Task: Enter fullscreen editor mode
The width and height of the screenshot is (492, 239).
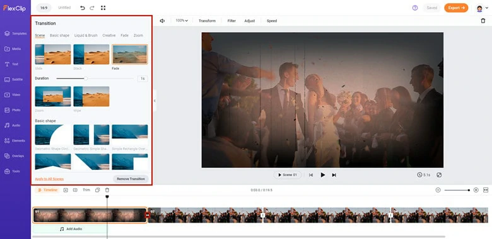Action: tap(103, 8)
